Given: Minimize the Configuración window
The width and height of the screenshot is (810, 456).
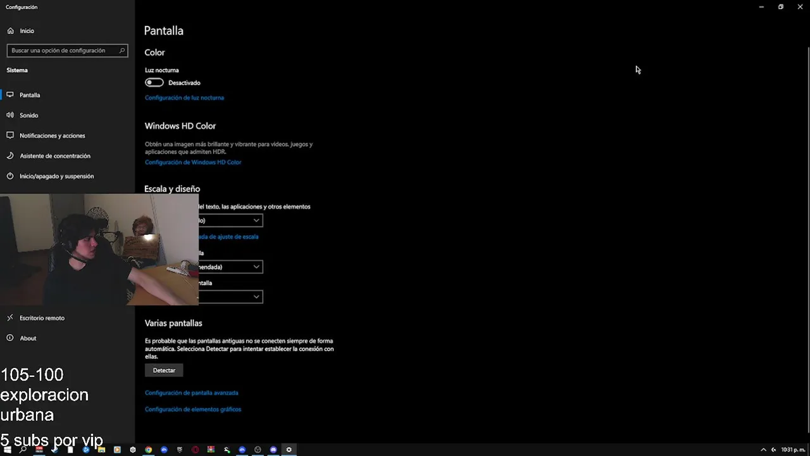Looking at the screenshot, I should coord(761,7).
